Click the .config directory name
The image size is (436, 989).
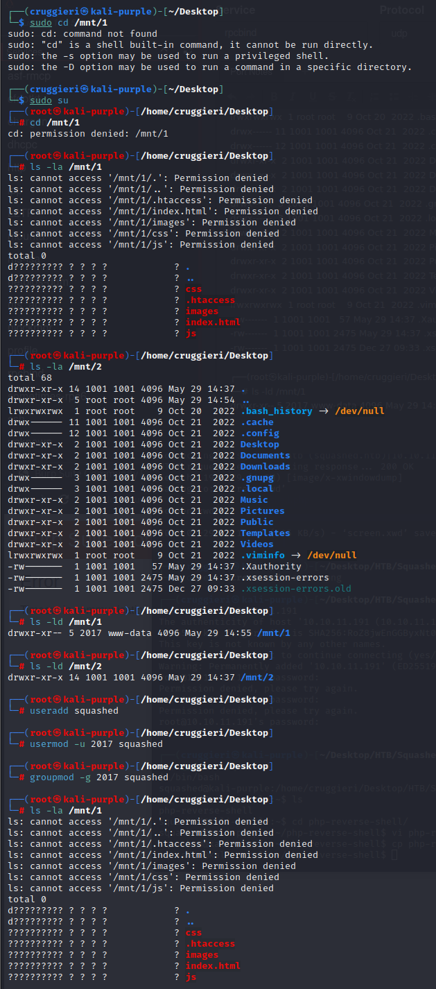click(x=260, y=433)
